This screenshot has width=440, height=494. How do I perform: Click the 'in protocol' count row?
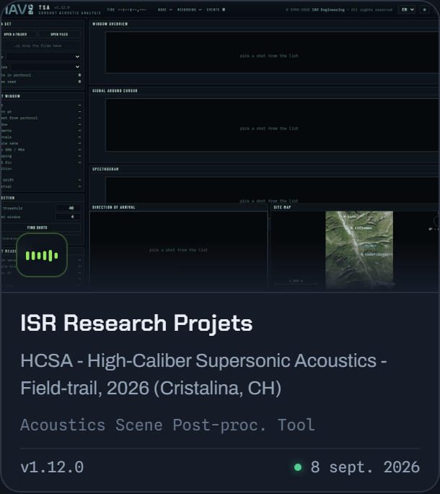41,75
